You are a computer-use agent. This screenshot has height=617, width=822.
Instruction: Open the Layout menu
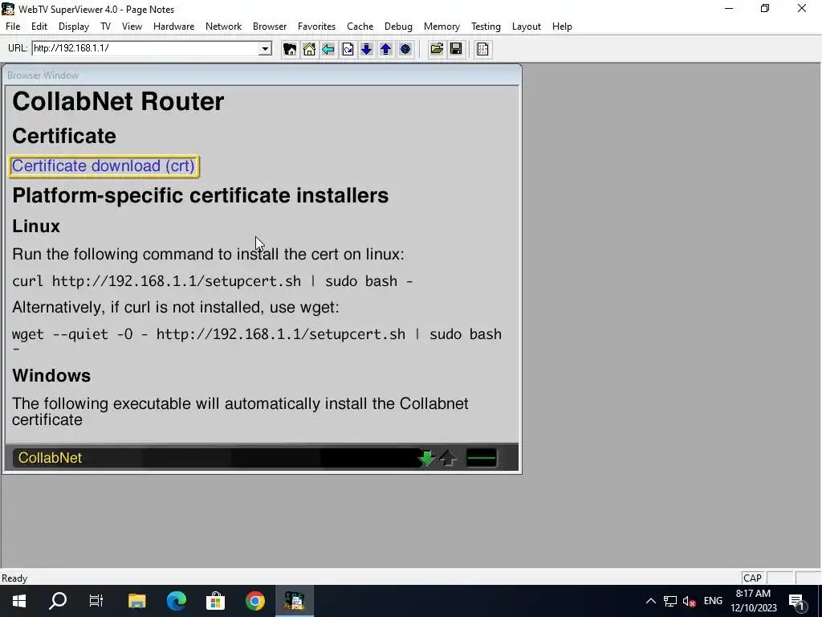click(526, 27)
